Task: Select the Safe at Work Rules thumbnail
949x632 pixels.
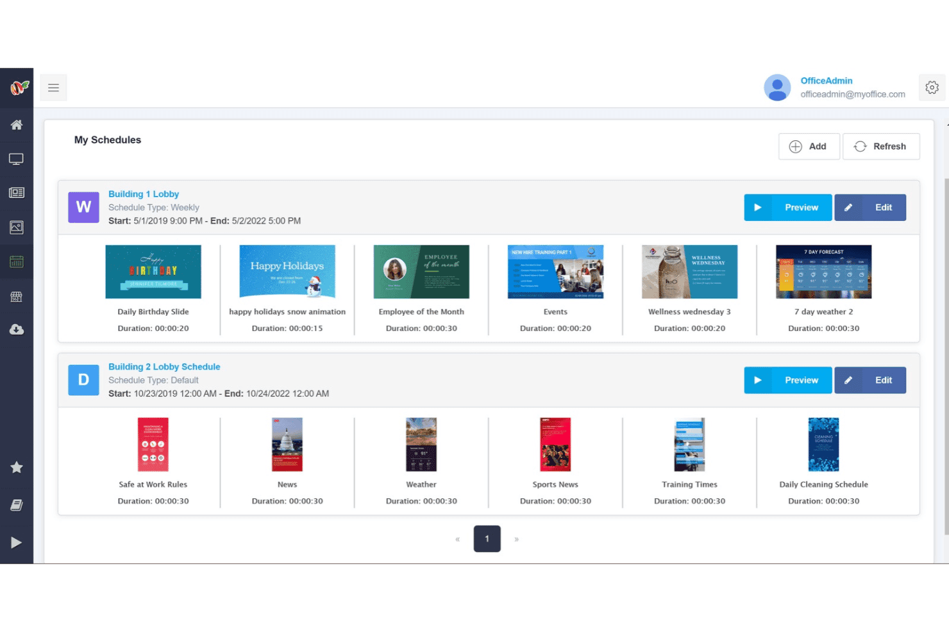Action: pyautogui.click(x=153, y=444)
